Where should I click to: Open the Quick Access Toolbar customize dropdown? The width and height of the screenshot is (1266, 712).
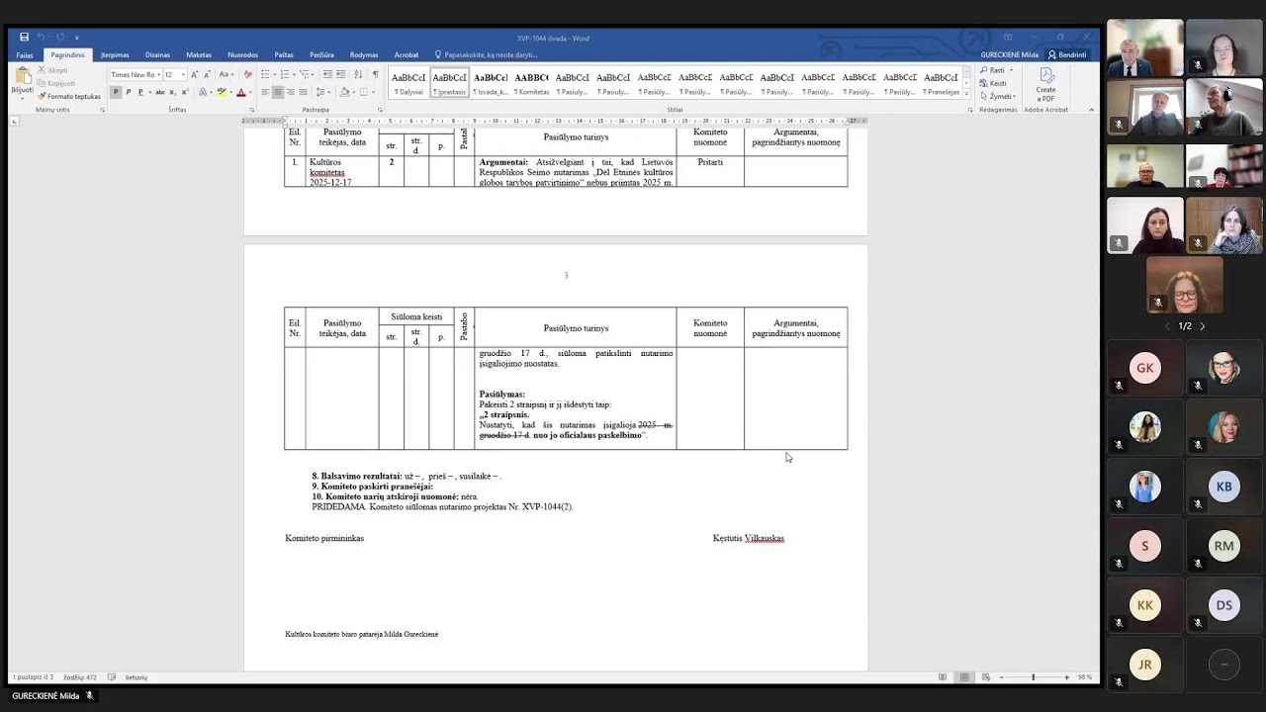point(76,38)
